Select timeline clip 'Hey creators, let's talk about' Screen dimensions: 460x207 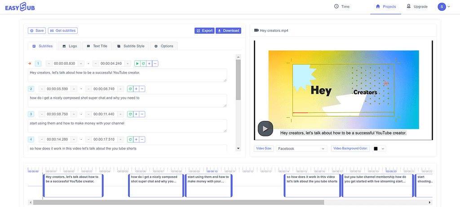tap(73, 185)
